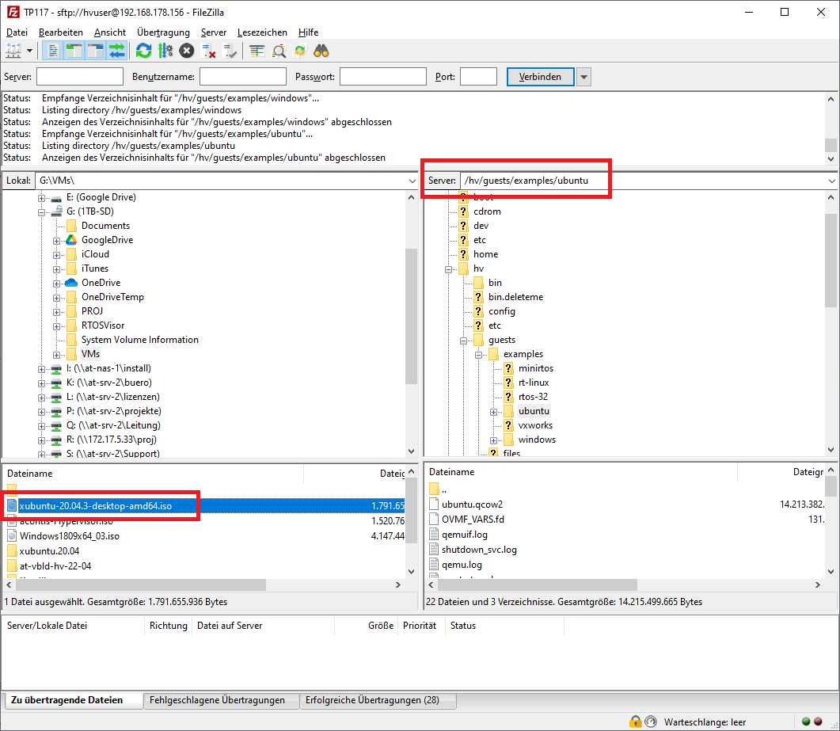Toggle processing of the transfer queue
Image resolution: width=840 pixels, height=731 pixels.
(x=165, y=50)
